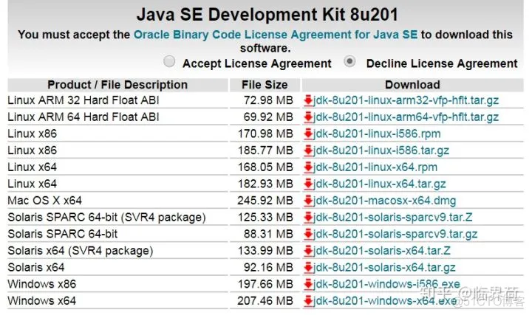Click the 168.05 MB file size
Screen dimensions: 532x315
click(x=265, y=167)
